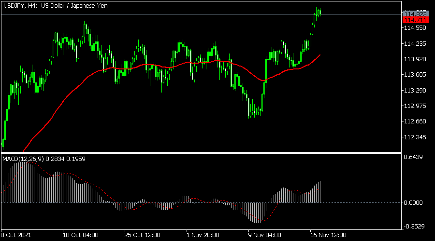Click the 113.605 price axis label
435x241 pixels.
point(415,74)
